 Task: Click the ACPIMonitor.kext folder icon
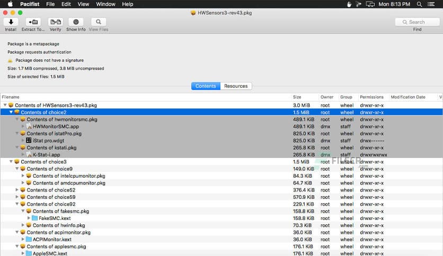(x=29, y=240)
